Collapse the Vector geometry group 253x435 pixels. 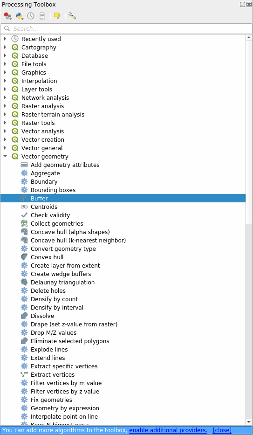5,157
